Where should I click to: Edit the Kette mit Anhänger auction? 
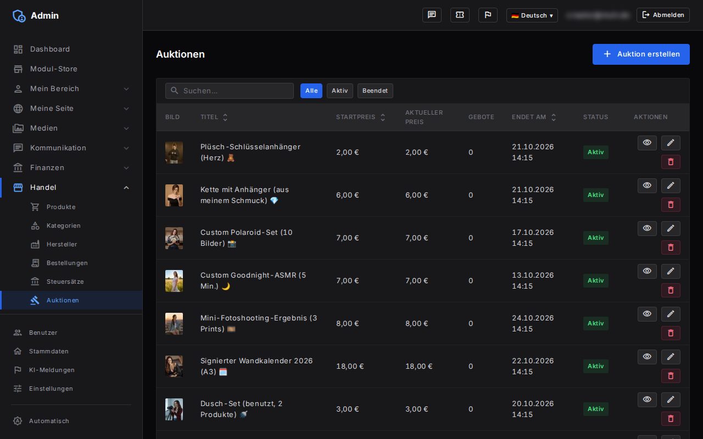click(671, 185)
